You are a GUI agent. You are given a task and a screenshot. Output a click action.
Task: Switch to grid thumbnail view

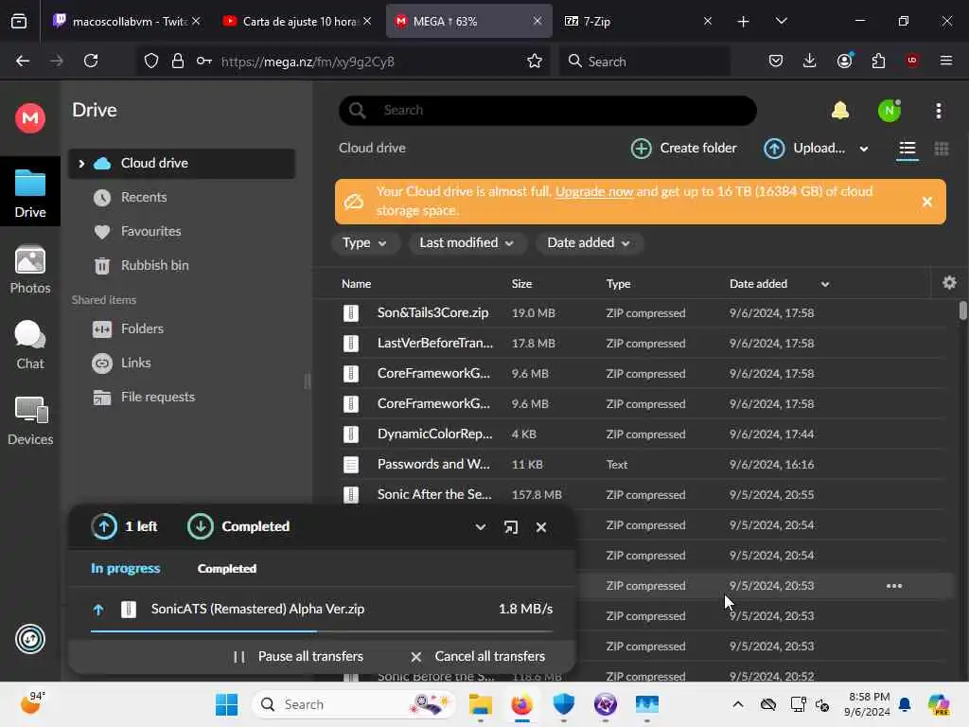pos(942,149)
